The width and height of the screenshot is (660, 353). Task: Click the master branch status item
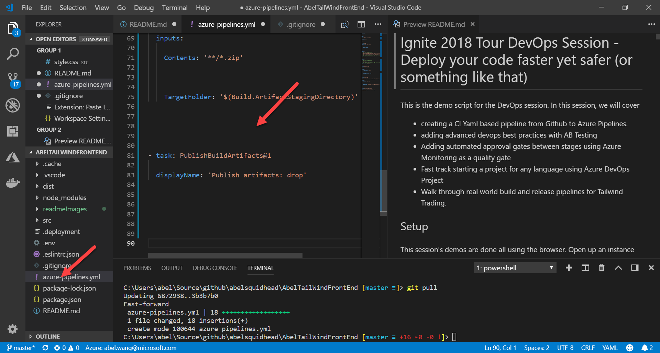[21, 348]
